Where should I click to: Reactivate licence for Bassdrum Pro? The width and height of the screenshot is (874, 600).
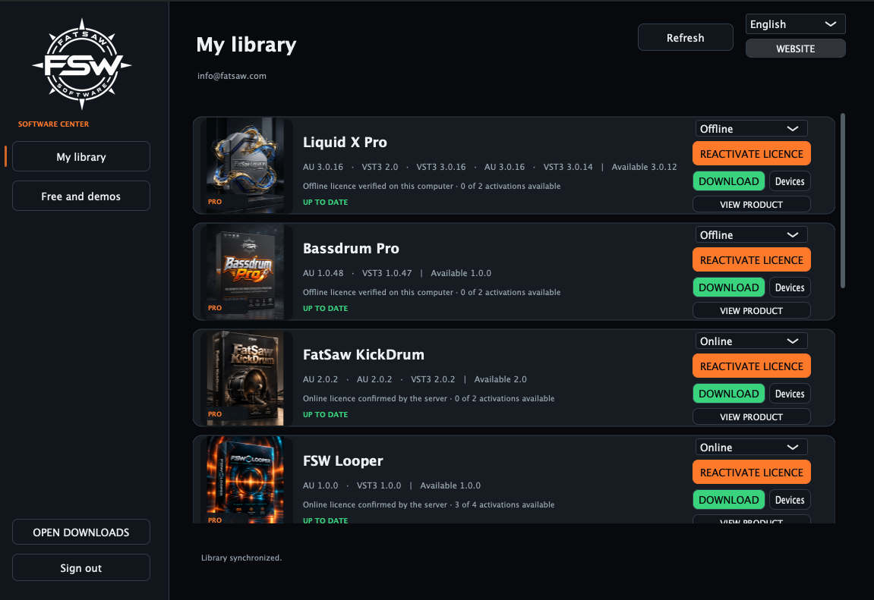[752, 260]
